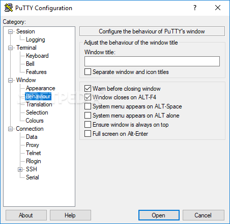
Task: Select the highlighted Behaviour item
Action: click(x=38, y=96)
